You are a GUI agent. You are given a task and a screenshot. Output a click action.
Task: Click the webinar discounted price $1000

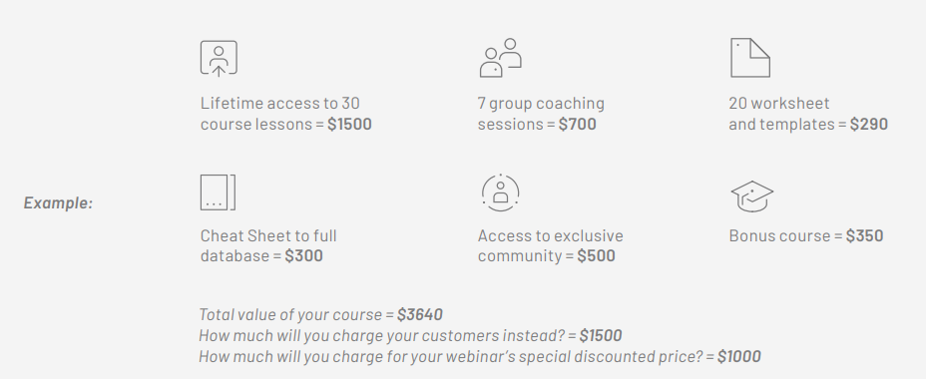(x=739, y=357)
